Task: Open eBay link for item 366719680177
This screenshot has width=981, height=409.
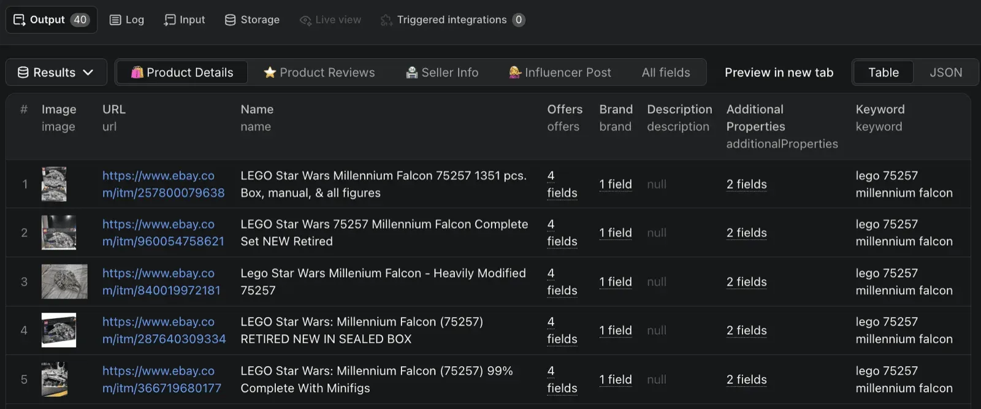Action: [x=162, y=379]
